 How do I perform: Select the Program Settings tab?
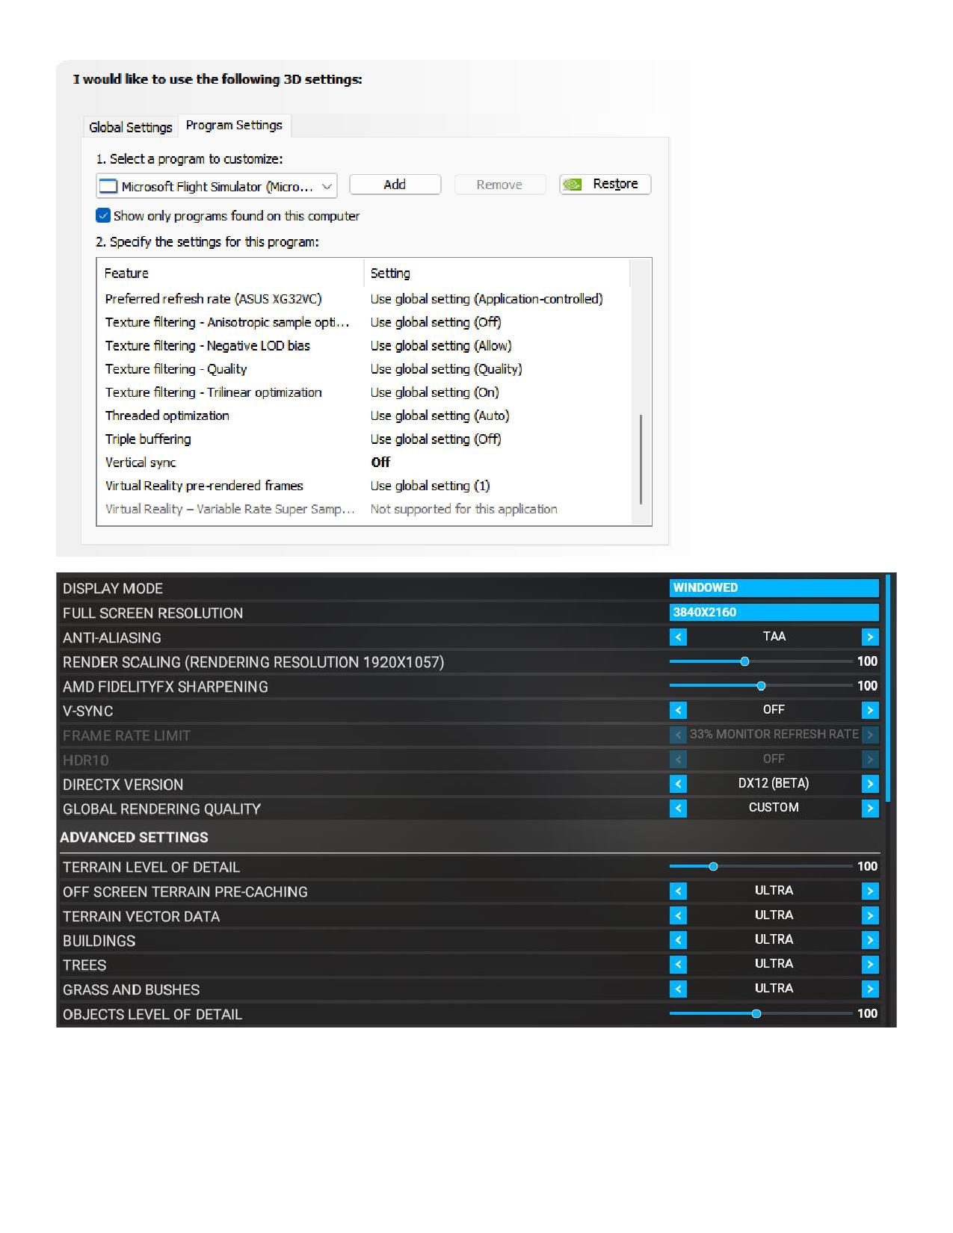[x=234, y=126]
